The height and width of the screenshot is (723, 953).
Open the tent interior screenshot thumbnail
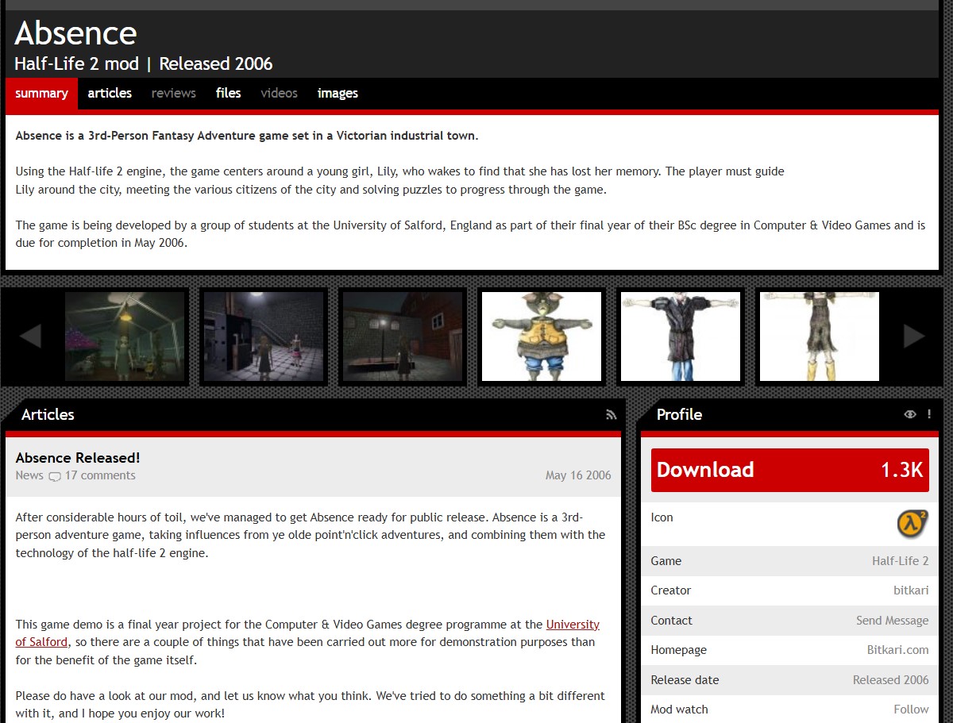[125, 337]
